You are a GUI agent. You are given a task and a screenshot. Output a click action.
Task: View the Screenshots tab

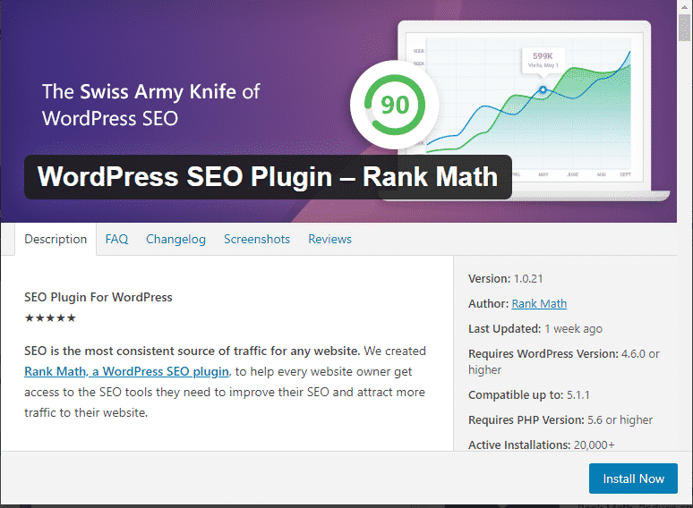(x=257, y=239)
